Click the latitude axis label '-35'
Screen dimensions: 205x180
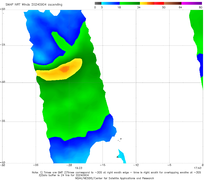[2, 121]
